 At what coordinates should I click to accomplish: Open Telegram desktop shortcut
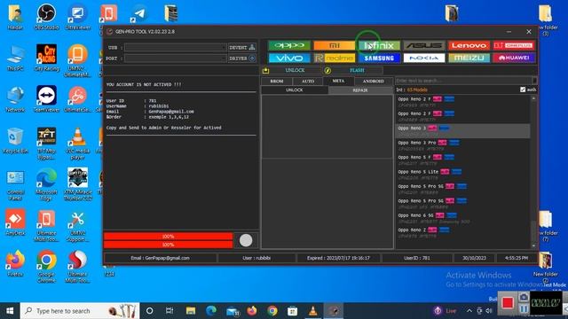[139, 14]
